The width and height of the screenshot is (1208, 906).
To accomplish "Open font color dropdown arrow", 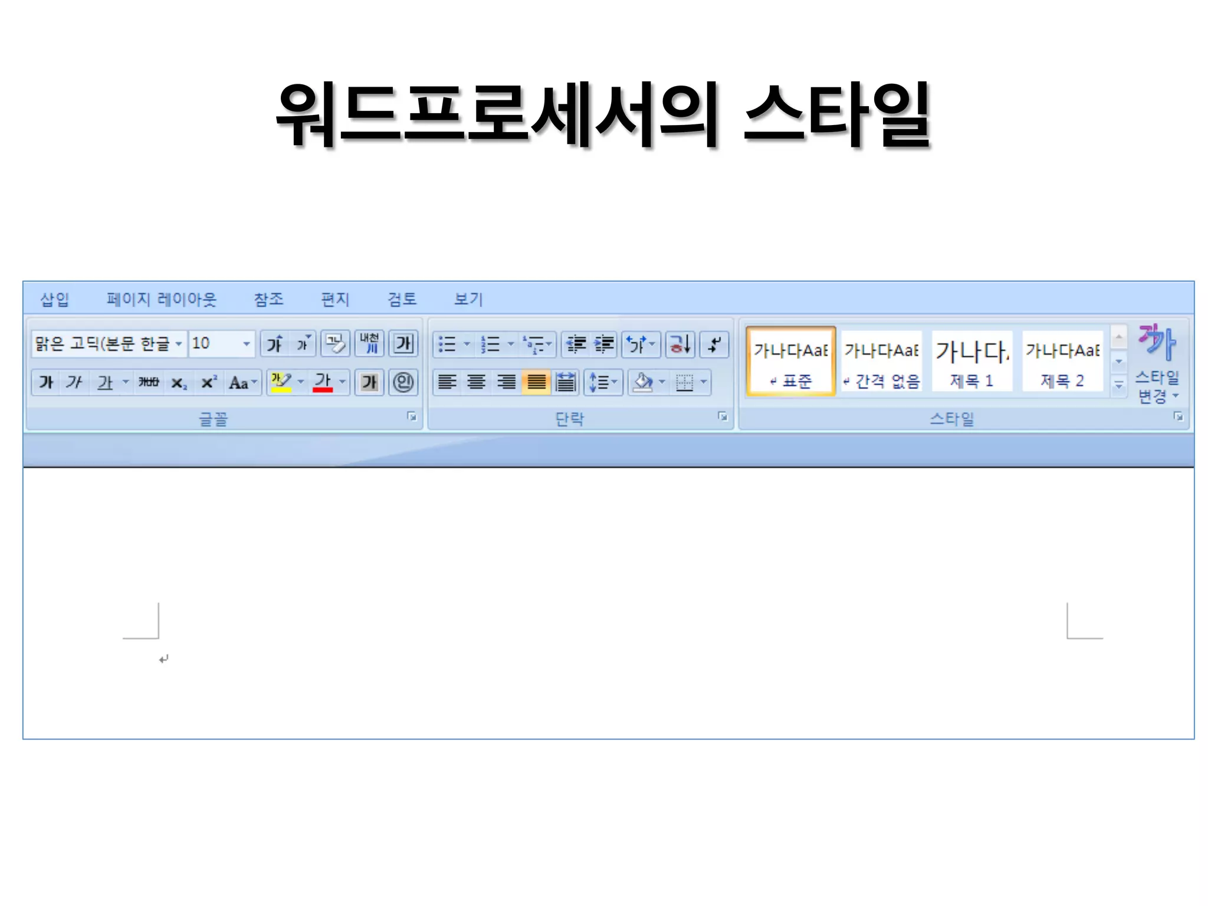I will pyautogui.click(x=343, y=382).
